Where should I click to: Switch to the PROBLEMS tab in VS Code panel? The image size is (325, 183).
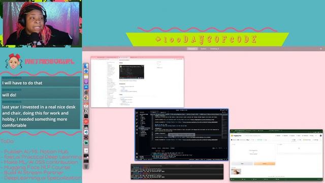pyautogui.click(x=154, y=148)
